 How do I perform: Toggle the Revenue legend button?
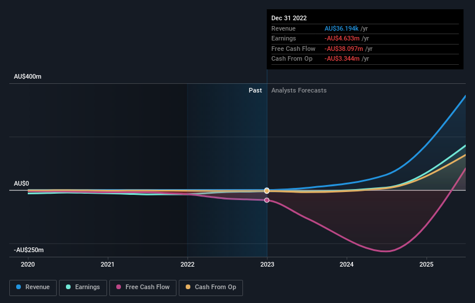[33, 287]
